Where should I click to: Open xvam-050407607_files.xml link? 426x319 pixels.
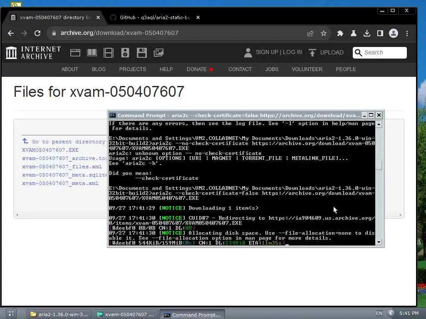click(62, 167)
